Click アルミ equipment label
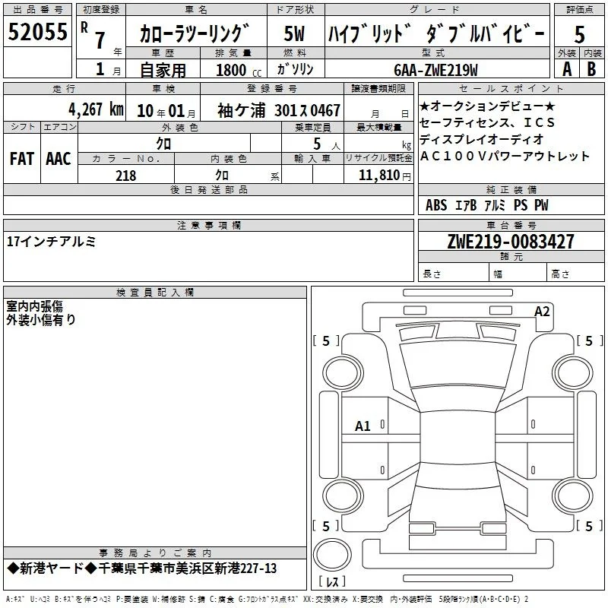This screenshot has height=608, width=608. pos(495,204)
